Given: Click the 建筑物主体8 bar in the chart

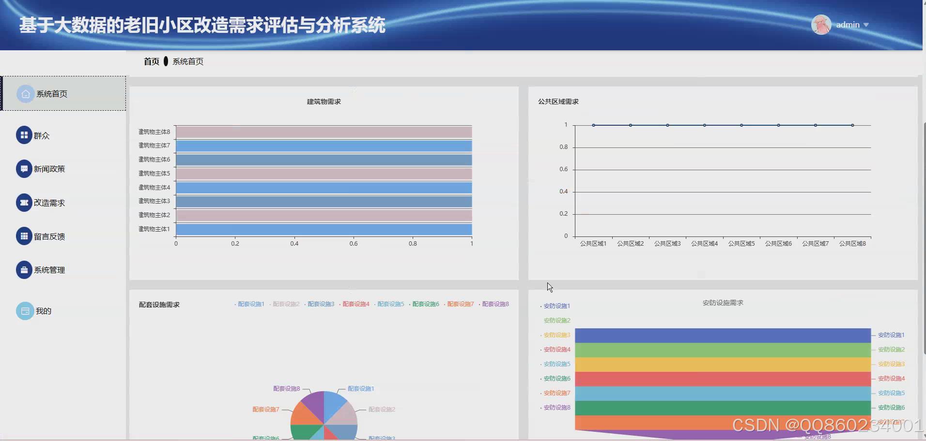Looking at the screenshot, I should pyautogui.click(x=324, y=132).
